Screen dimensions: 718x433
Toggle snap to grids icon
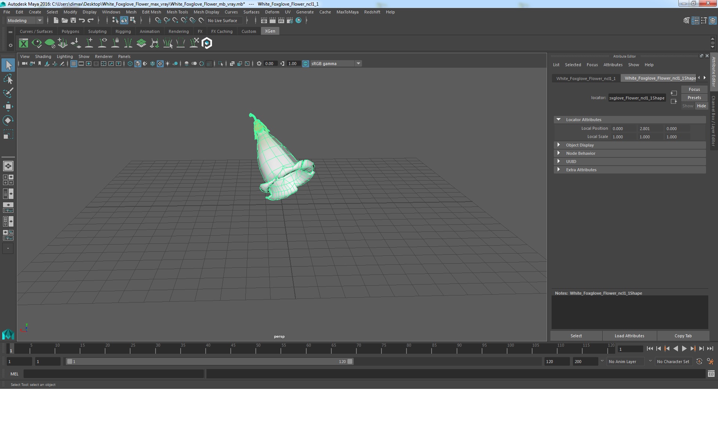pos(158,21)
